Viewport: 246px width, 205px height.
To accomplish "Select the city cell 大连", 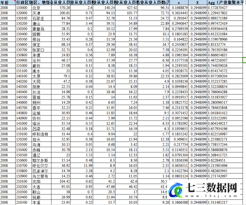I will 41,187.
